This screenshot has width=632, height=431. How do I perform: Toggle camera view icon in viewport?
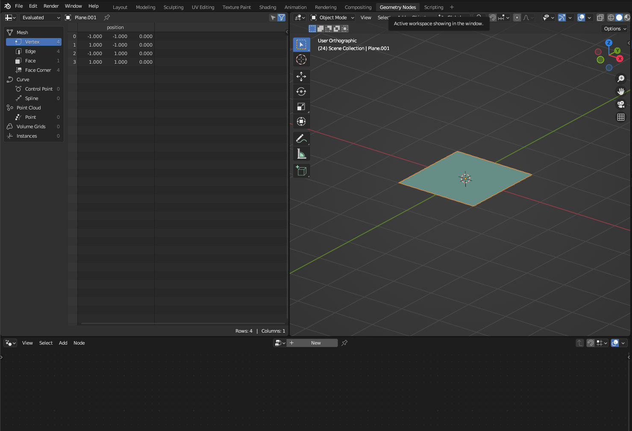[621, 104]
